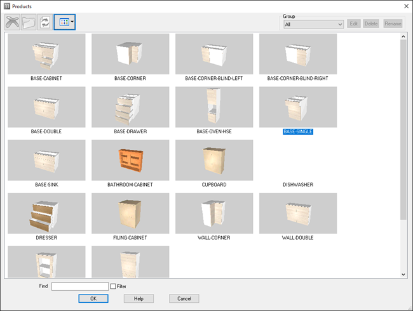
Task: Select the CUPBOARD product thumbnail
Action: [x=214, y=160]
